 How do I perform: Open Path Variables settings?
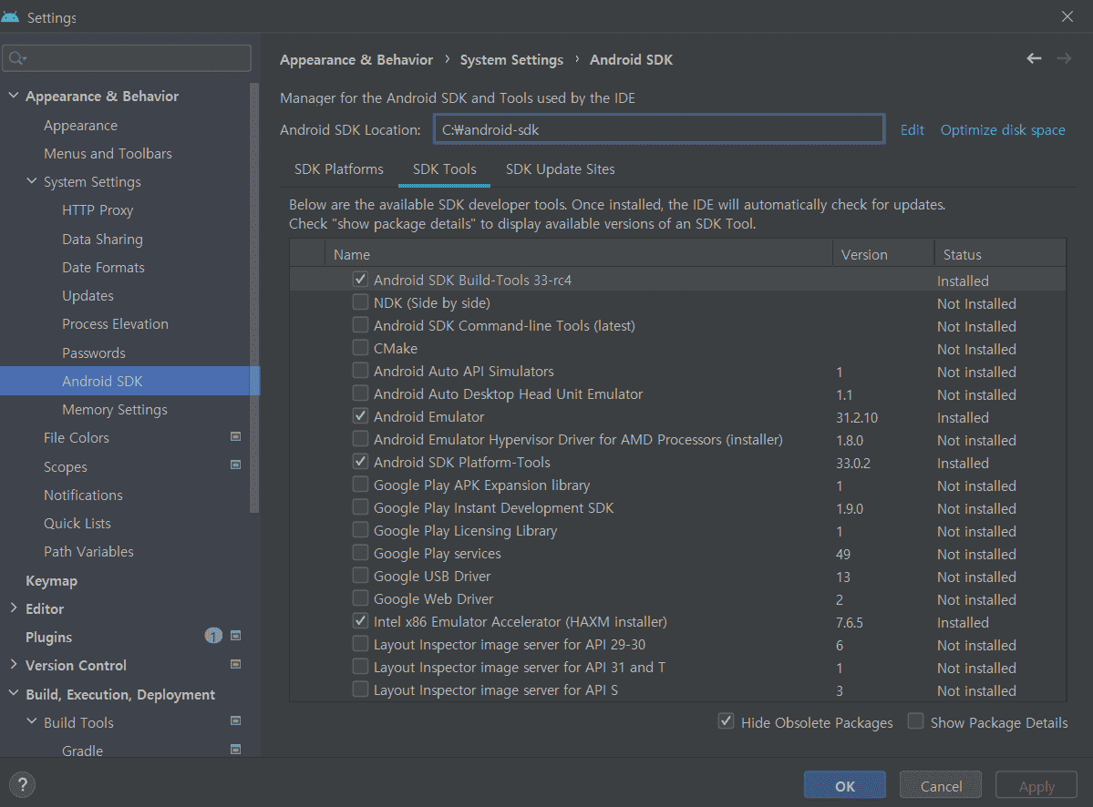(88, 551)
